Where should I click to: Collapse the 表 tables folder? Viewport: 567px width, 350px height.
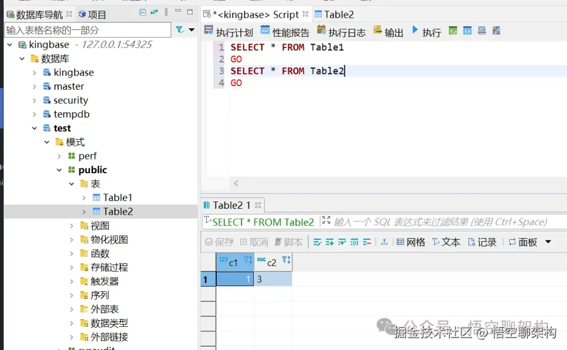click(71, 184)
